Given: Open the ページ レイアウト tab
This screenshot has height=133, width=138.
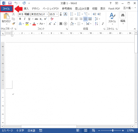Looking at the screenshot, I should click(51, 8).
